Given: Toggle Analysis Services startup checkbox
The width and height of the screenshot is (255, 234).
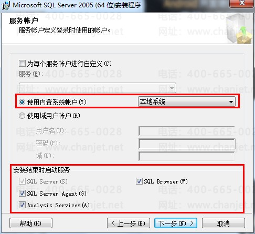Looking at the screenshot, I should (x=22, y=205).
